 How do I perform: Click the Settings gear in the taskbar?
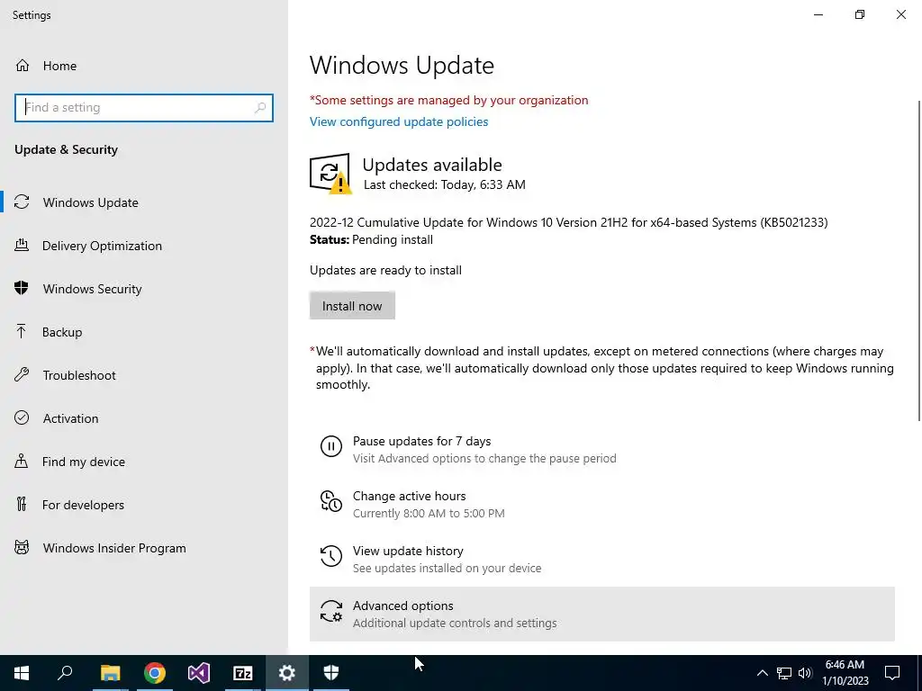pos(287,673)
